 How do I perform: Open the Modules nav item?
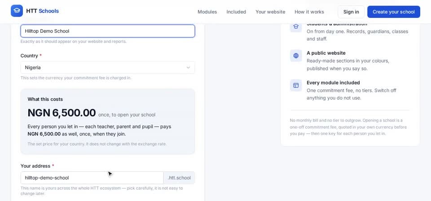click(207, 12)
